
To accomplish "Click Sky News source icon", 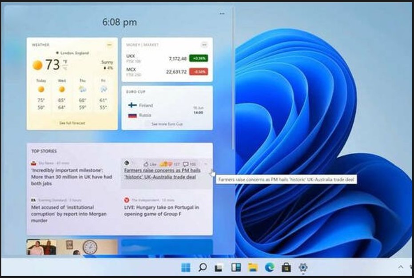I will click(x=33, y=163).
